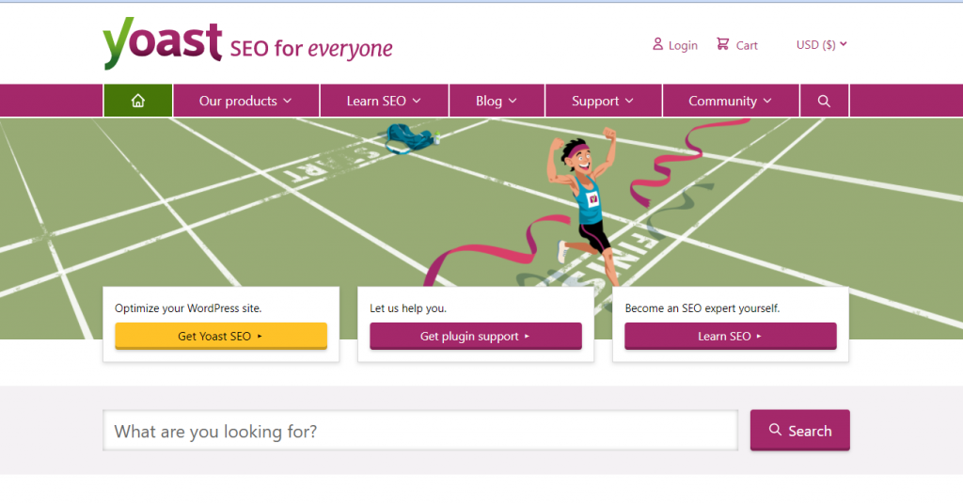963x504 pixels.
Task: Expand the Support menu
Action: point(603,101)
